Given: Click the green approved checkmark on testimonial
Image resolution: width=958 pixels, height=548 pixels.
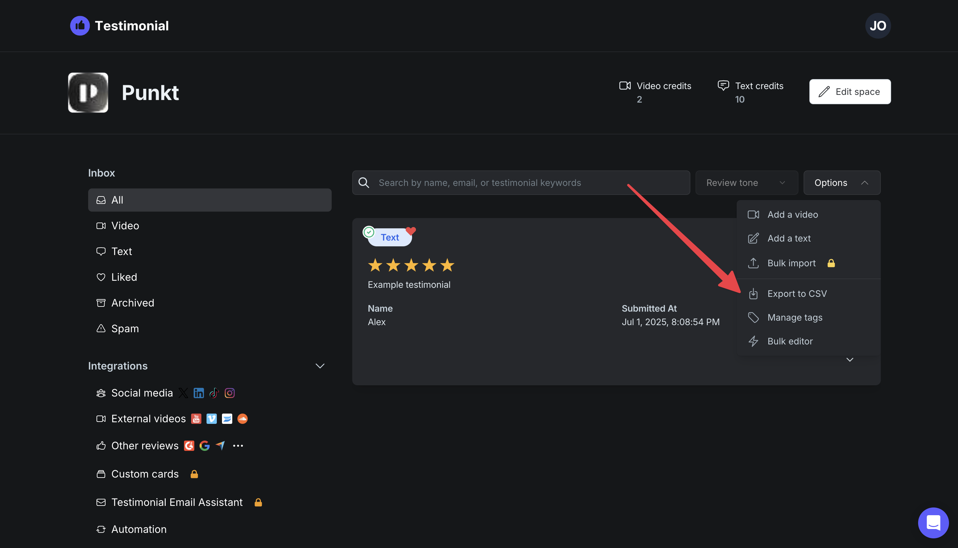Looking at the screenshot, I should pyautogui.click(x=369, y=232).
